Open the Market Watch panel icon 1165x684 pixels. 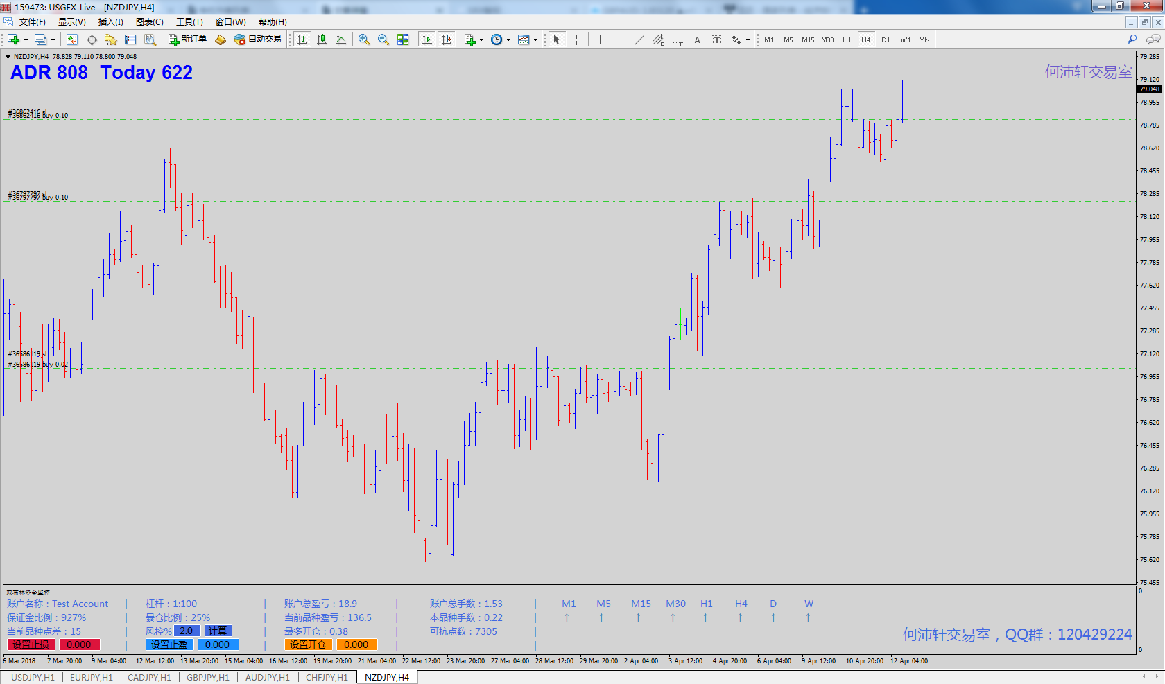click(x=72, y=40)
